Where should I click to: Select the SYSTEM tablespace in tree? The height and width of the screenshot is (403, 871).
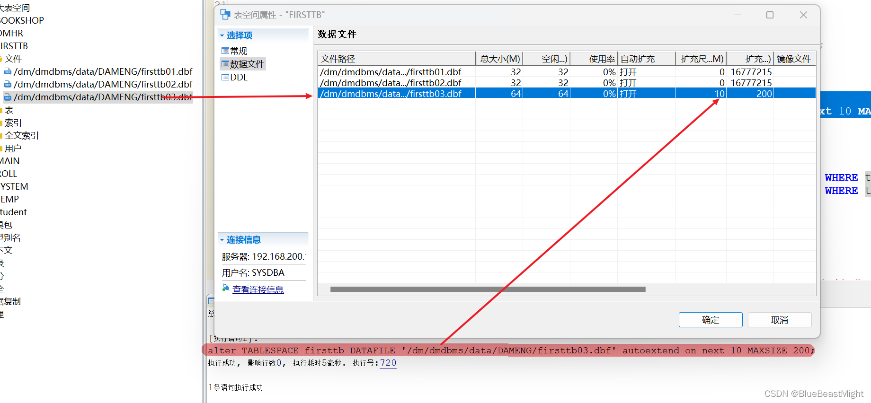point(14,186)
